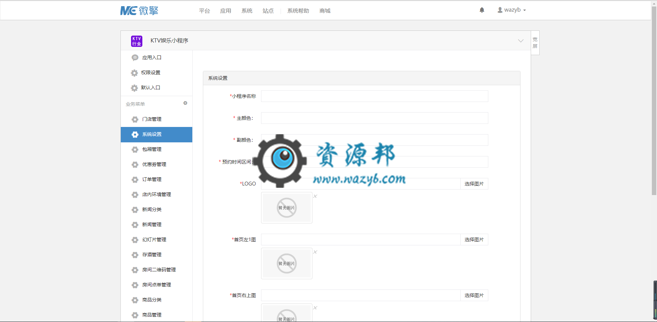Click the 新闻分类 gear icon
Screen dimensions: 657x322
(x=135, y=210)
